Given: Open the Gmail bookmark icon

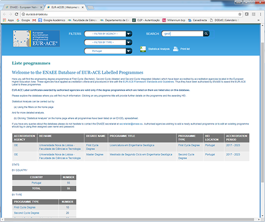Looking at the screenshot, I should pyautogui.click(x=34, y=20).
